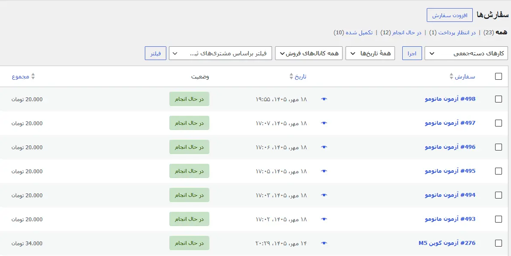Select checkbox for order #493
Image resolution: width=511 pixels, height=256 pixels.
coord(498,219)
